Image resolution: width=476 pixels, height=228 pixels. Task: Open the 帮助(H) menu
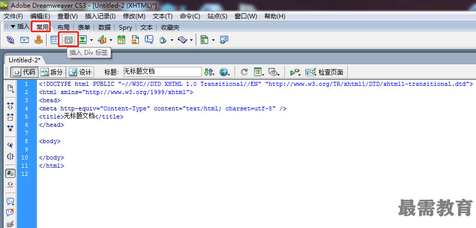tap(275, 16)
